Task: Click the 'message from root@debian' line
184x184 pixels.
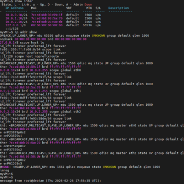Action: pos(51,181)
